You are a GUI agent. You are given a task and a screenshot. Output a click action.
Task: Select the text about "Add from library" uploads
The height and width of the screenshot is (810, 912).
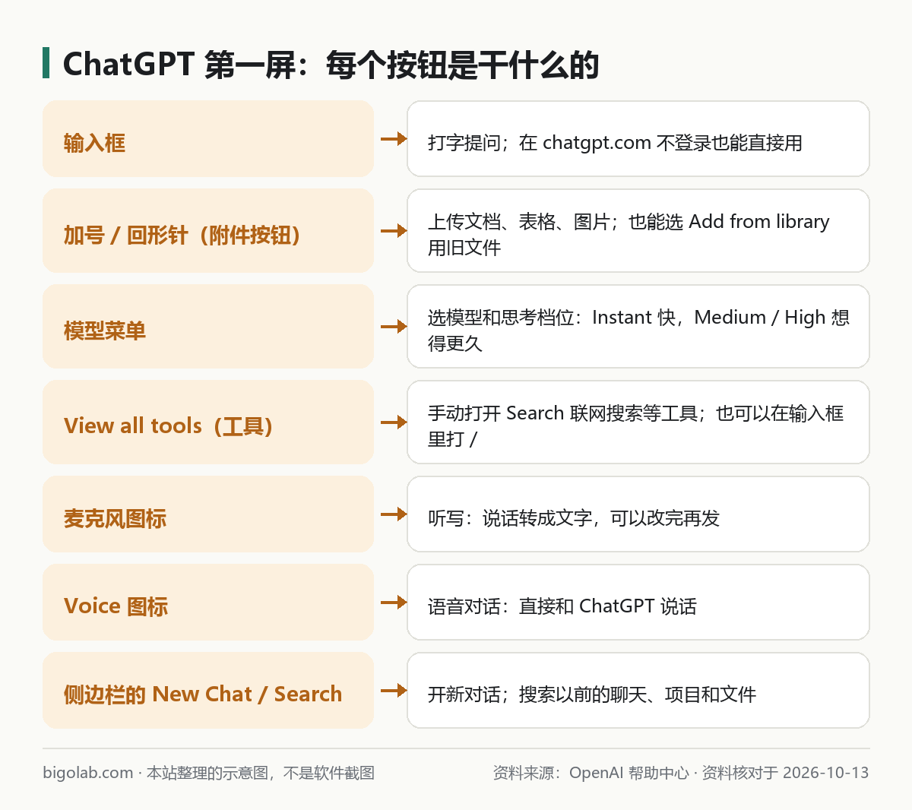[x=629, y=234]
